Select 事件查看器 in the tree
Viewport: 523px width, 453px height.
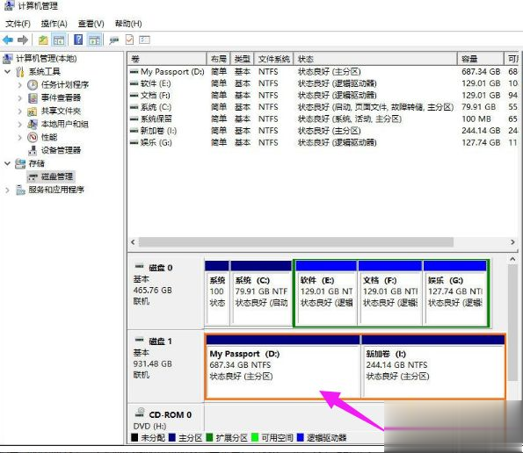(x=61, y=98)
